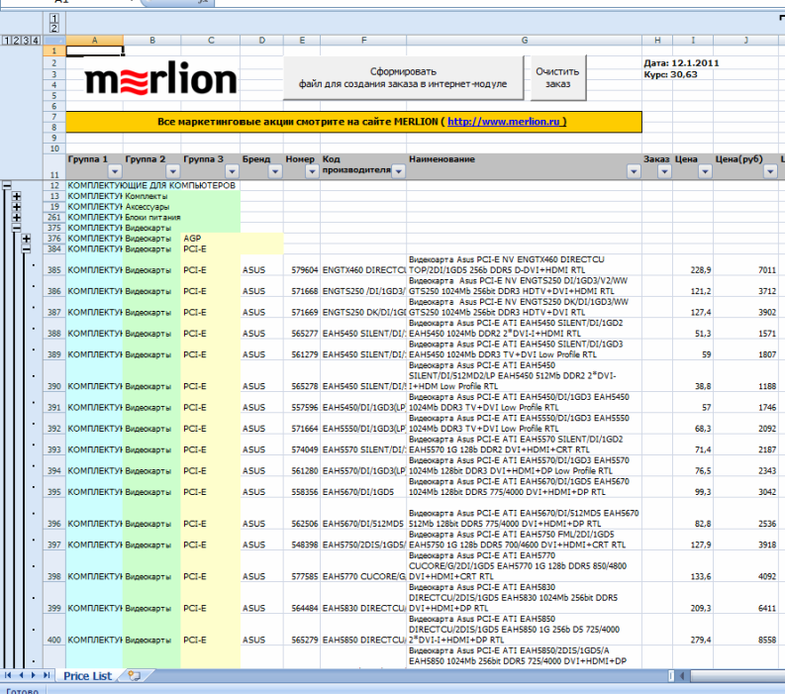Click horizontal scrollbar left arrow
Image resolution: width=785 pixels, height=694 pixels.
click(682, 676)
